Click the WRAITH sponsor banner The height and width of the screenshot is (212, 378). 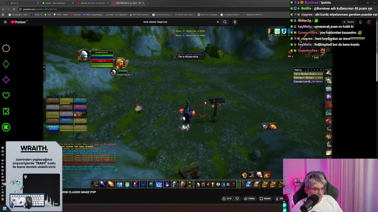(34, 176)
